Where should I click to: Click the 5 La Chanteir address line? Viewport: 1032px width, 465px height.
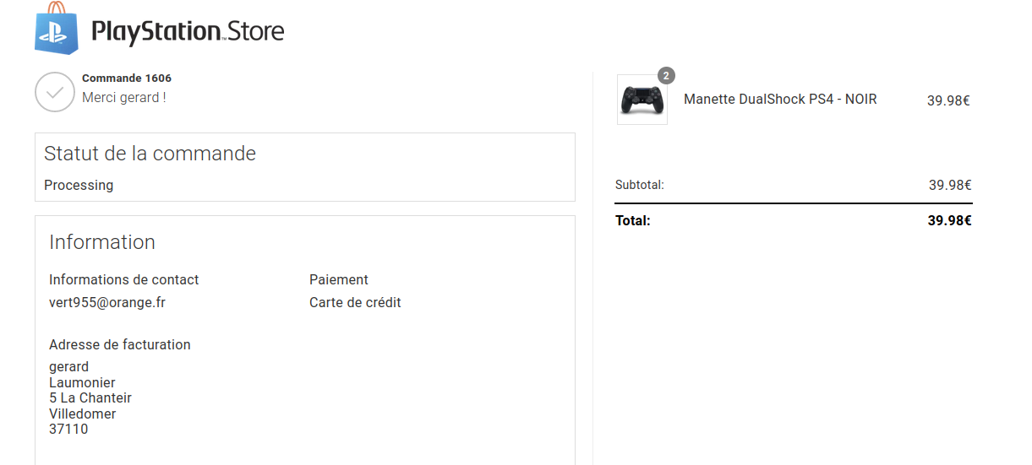(x=90, y=398)
